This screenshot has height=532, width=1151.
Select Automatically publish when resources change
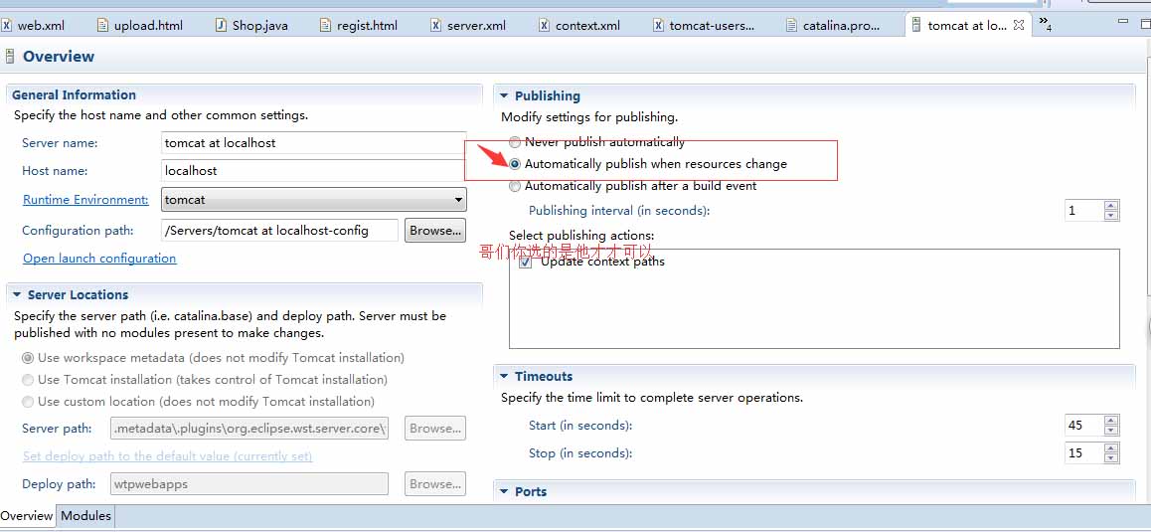pyautogui.click(x=648, y=164)
